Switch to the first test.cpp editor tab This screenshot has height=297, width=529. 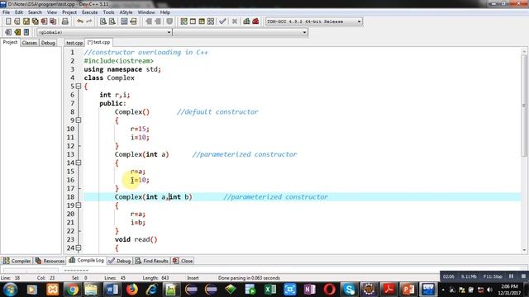(74, 43)
